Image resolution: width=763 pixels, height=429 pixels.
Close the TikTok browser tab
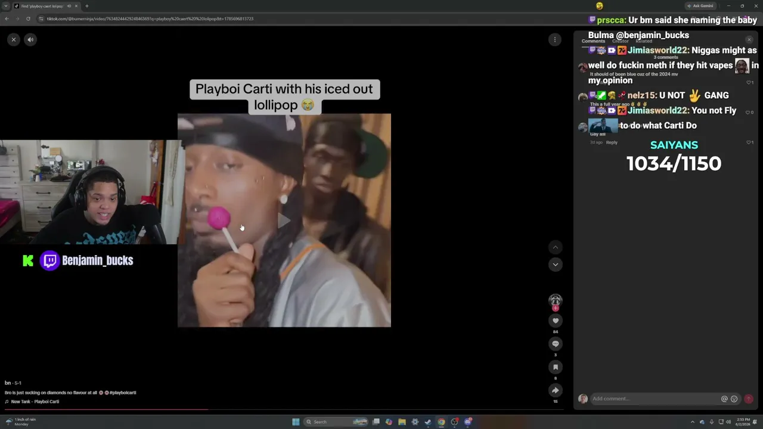coord(76,6)
